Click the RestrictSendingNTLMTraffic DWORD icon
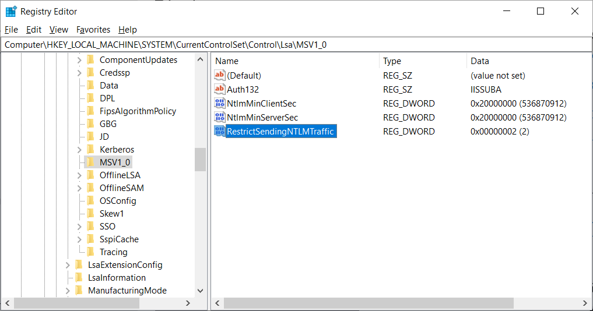This screenshot has height=311, width=593. 220,132
